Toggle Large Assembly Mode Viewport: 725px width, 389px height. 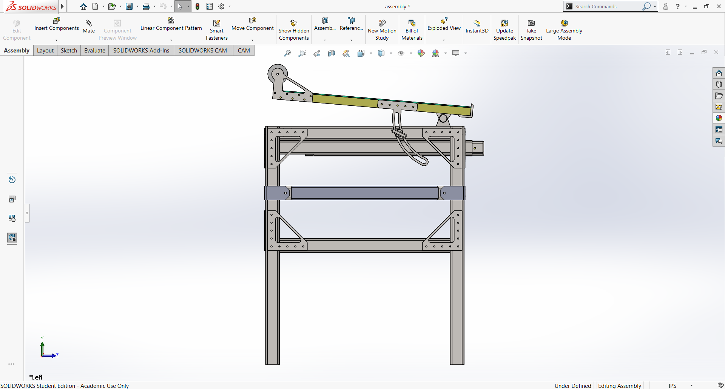click(x=564, y=30)
